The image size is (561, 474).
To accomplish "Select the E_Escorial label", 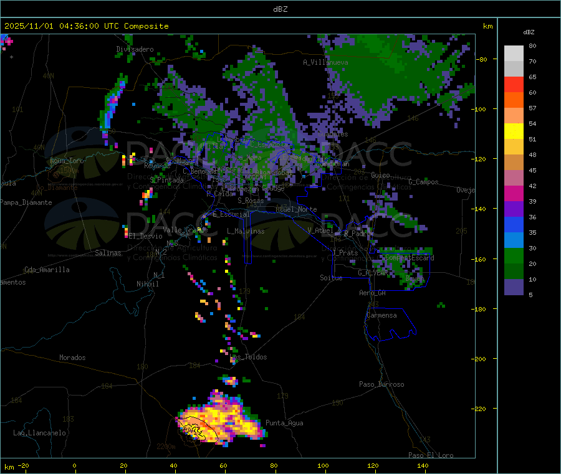I will tap(231, 214).
